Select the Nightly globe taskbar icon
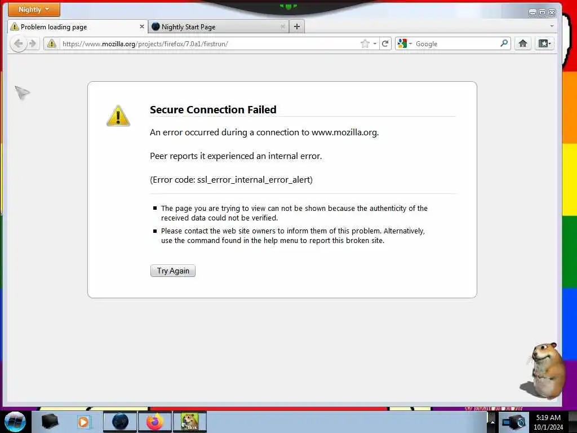Viewport: 577px width, 433px height. (120, 422)
